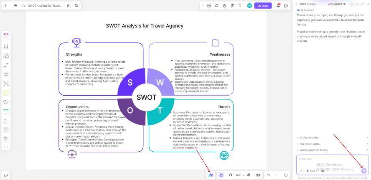The width and height of the screenshot is (371, 180).
Task: Select the diagram title 'SWOT Analysis for Travel Agency'
Action: [x=145, y=26]
